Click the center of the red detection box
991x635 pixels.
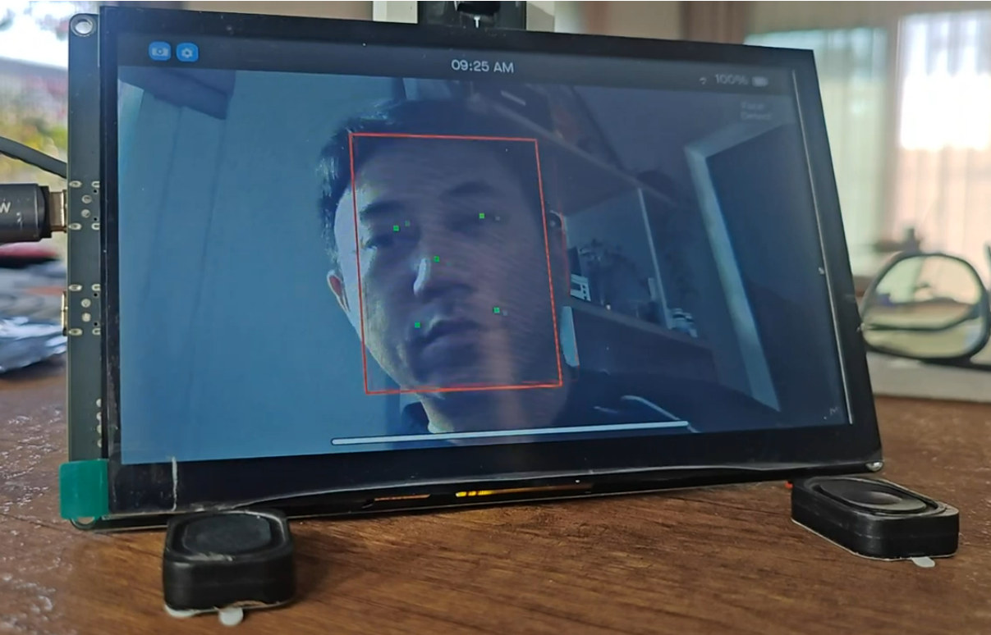(456, 263)
